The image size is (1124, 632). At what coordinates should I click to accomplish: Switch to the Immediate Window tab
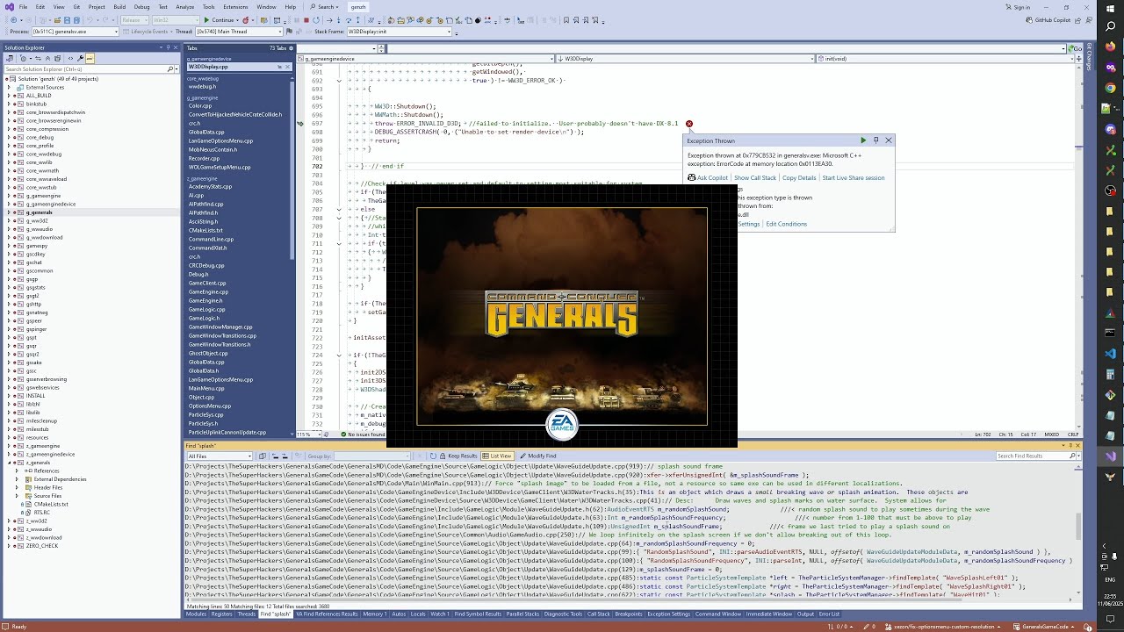click(x=769, y=614)
